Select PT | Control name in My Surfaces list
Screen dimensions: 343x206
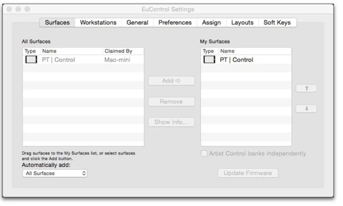pos(237,60)
